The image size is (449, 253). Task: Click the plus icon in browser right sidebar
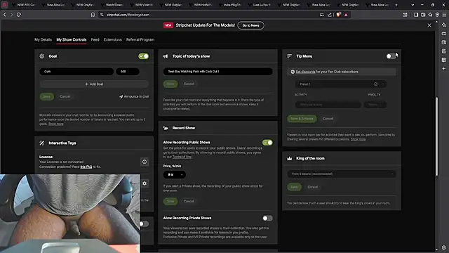click(444, 69)
